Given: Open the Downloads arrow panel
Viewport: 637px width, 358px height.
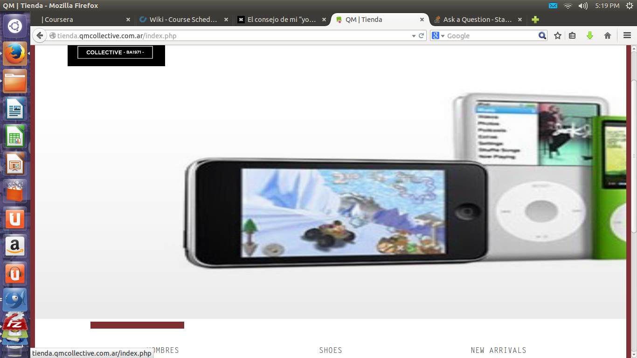Looking at the screenshot, I should (590, 35).
